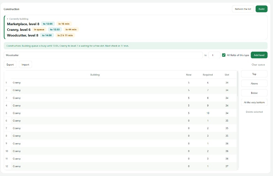Move selection to Top
The width and height of the screenshot is (273, 176).
click(254, 74)
